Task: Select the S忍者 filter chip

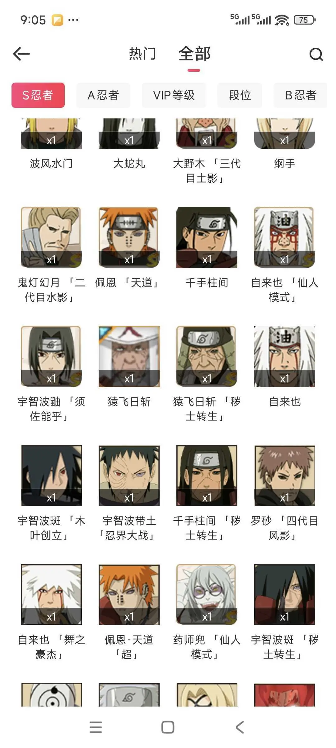Action: pos(38,95)
